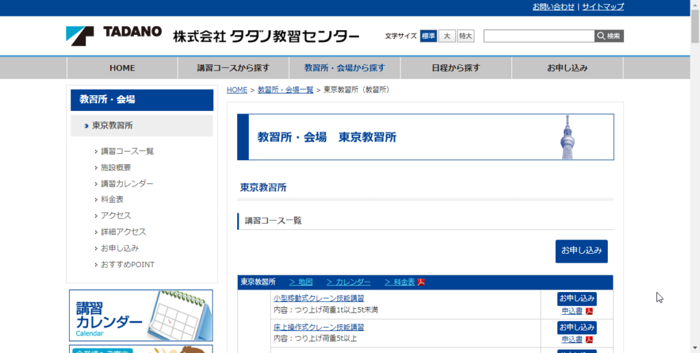Image resolution: width=700 pixels, height=353 pixels.
Task: Click the scrollbar down arrow
Action: 695,349
